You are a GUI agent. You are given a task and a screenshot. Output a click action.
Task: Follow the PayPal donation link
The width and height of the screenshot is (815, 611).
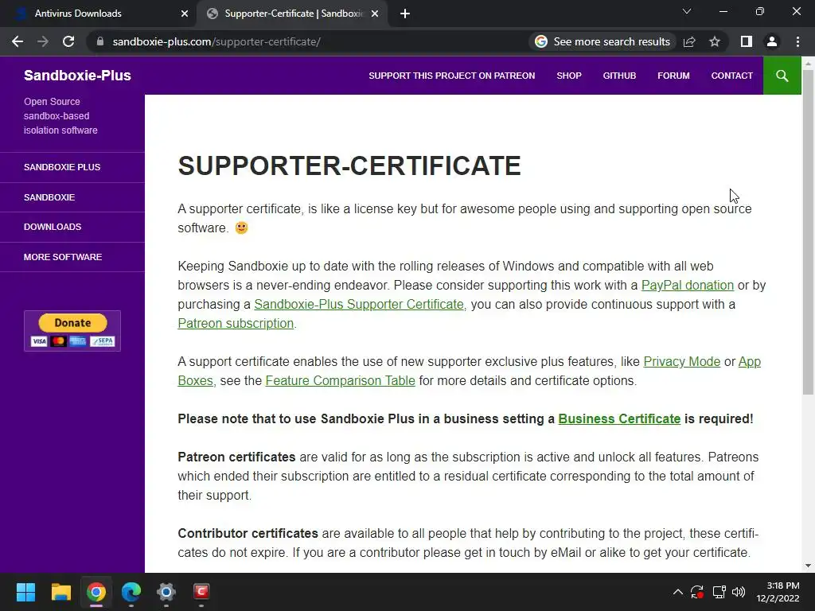[687, 286]
